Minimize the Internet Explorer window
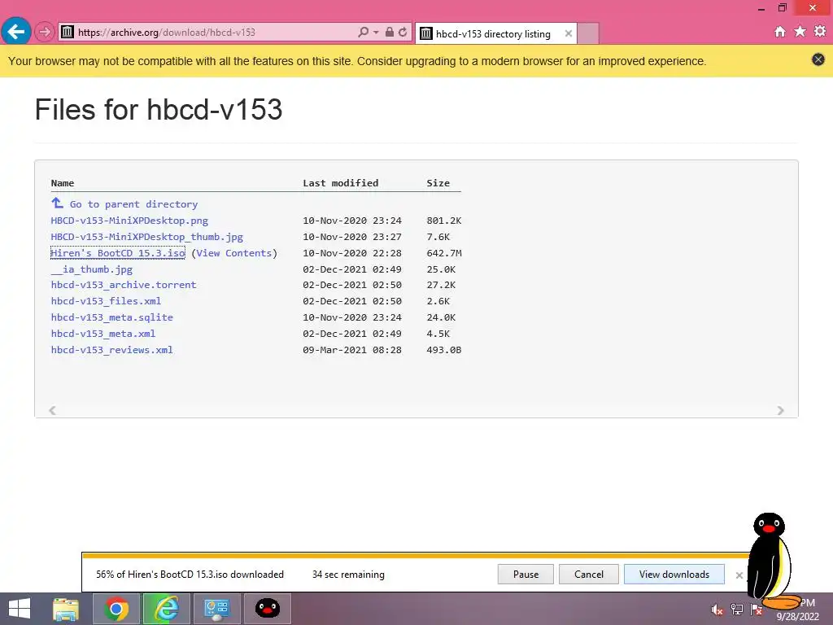The image size is (833, 625). coord(761,8)
